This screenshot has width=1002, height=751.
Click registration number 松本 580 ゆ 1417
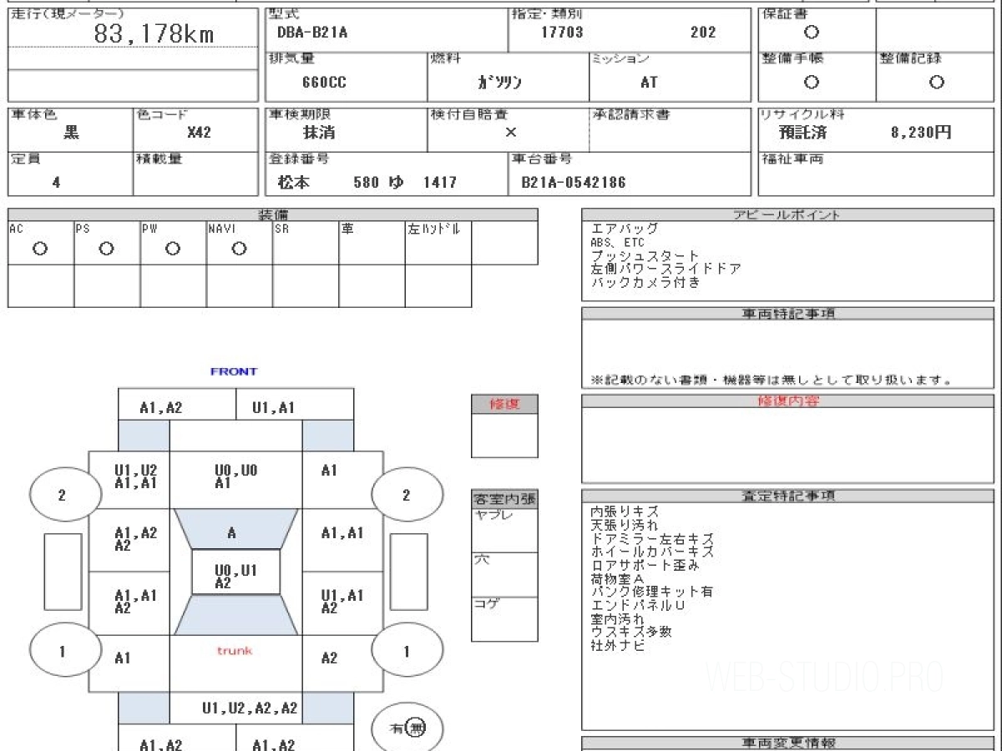click(x=367, y=182)
